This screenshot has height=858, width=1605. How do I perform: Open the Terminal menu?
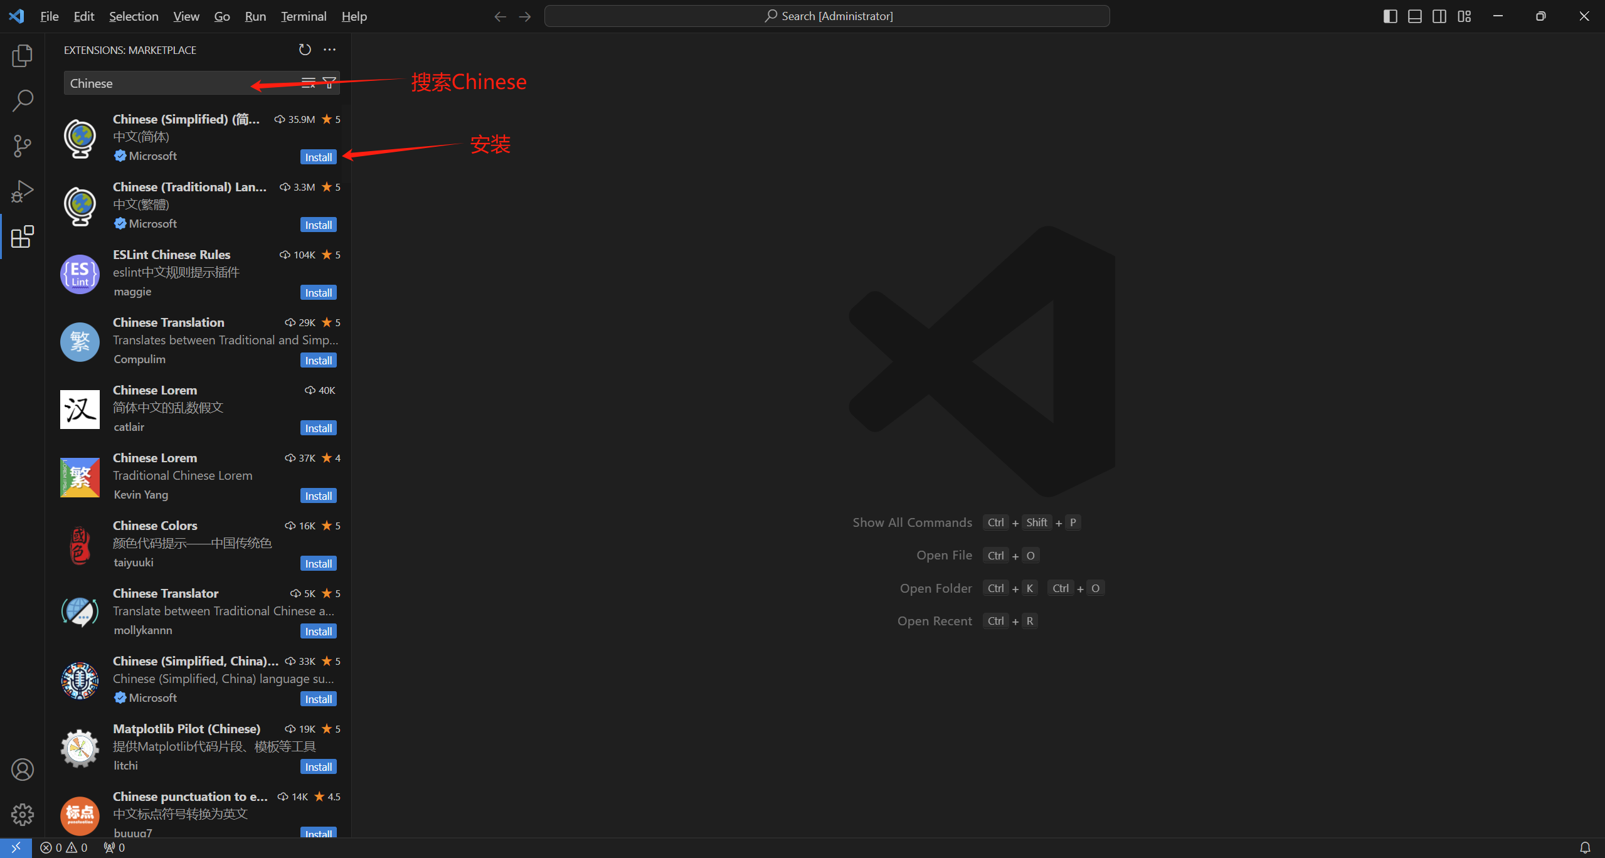click(304, 16)
